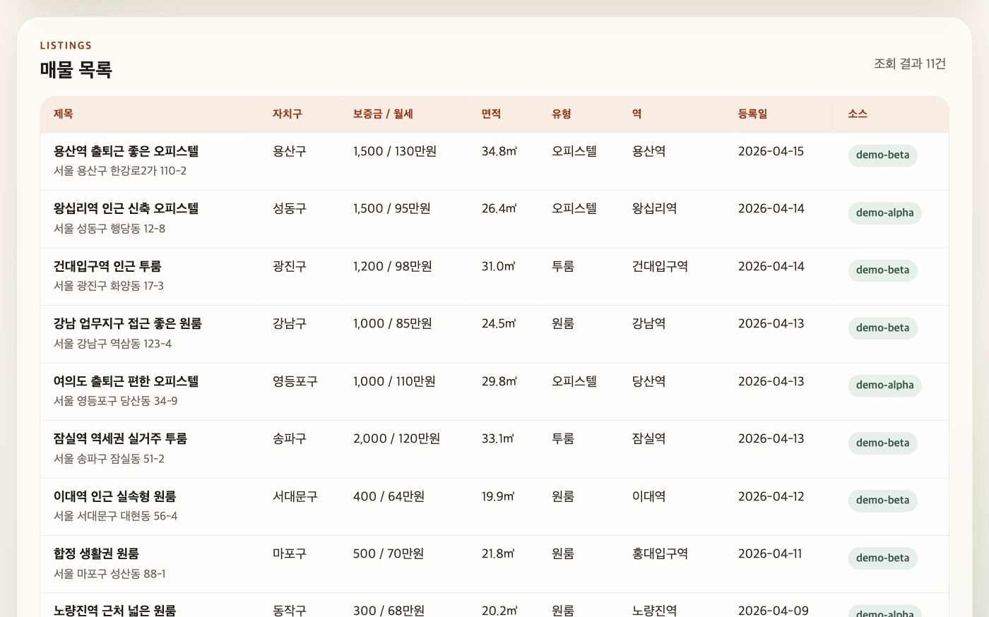
Task: Click the 역 column header
Action: click(x=636, y=114)
